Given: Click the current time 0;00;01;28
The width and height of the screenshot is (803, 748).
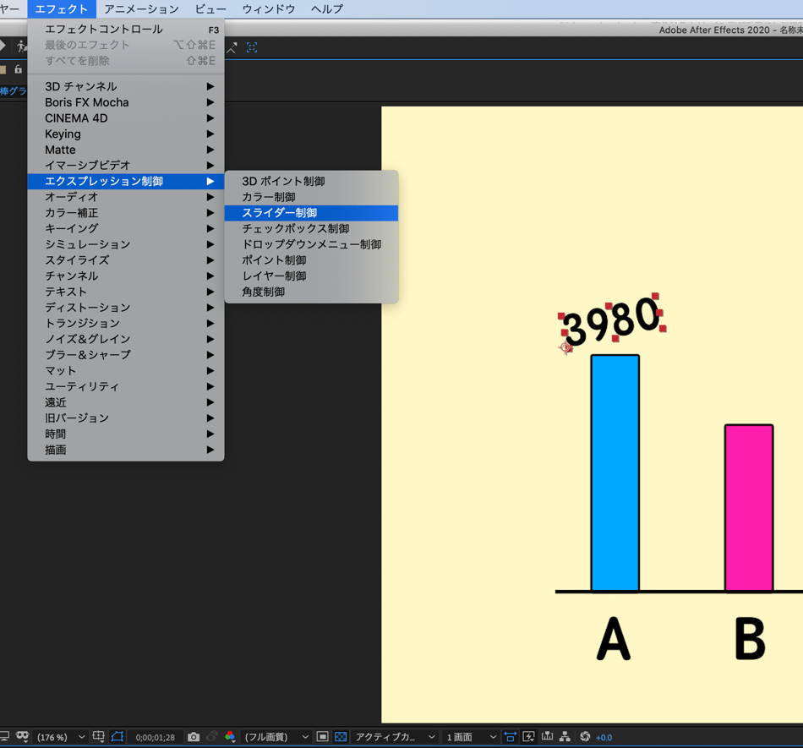Looking at the screenshot, I should (156, 738).
